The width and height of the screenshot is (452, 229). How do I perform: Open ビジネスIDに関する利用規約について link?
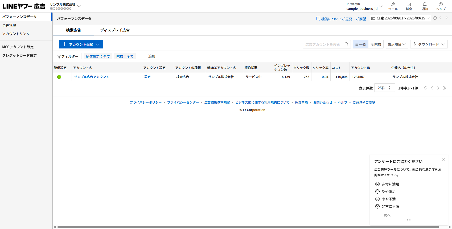click(x=262, y=102)
